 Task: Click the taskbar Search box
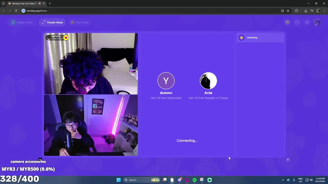(142, 180)
